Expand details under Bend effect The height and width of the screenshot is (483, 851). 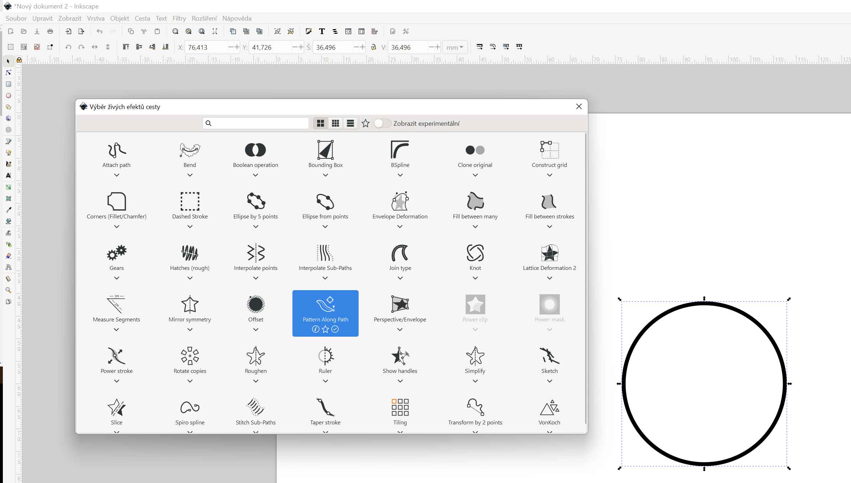190,175
